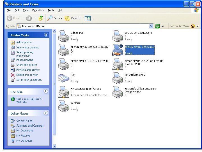This screenshot has width=202, height=152.
Task: Select Epson Stylus COLOR 740 ESC/P 2 icon
Action: click(x=63, y=64)
